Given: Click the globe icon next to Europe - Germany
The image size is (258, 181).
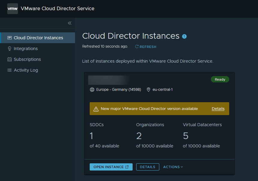Looking at the screenshot, I should click(92, 90).
